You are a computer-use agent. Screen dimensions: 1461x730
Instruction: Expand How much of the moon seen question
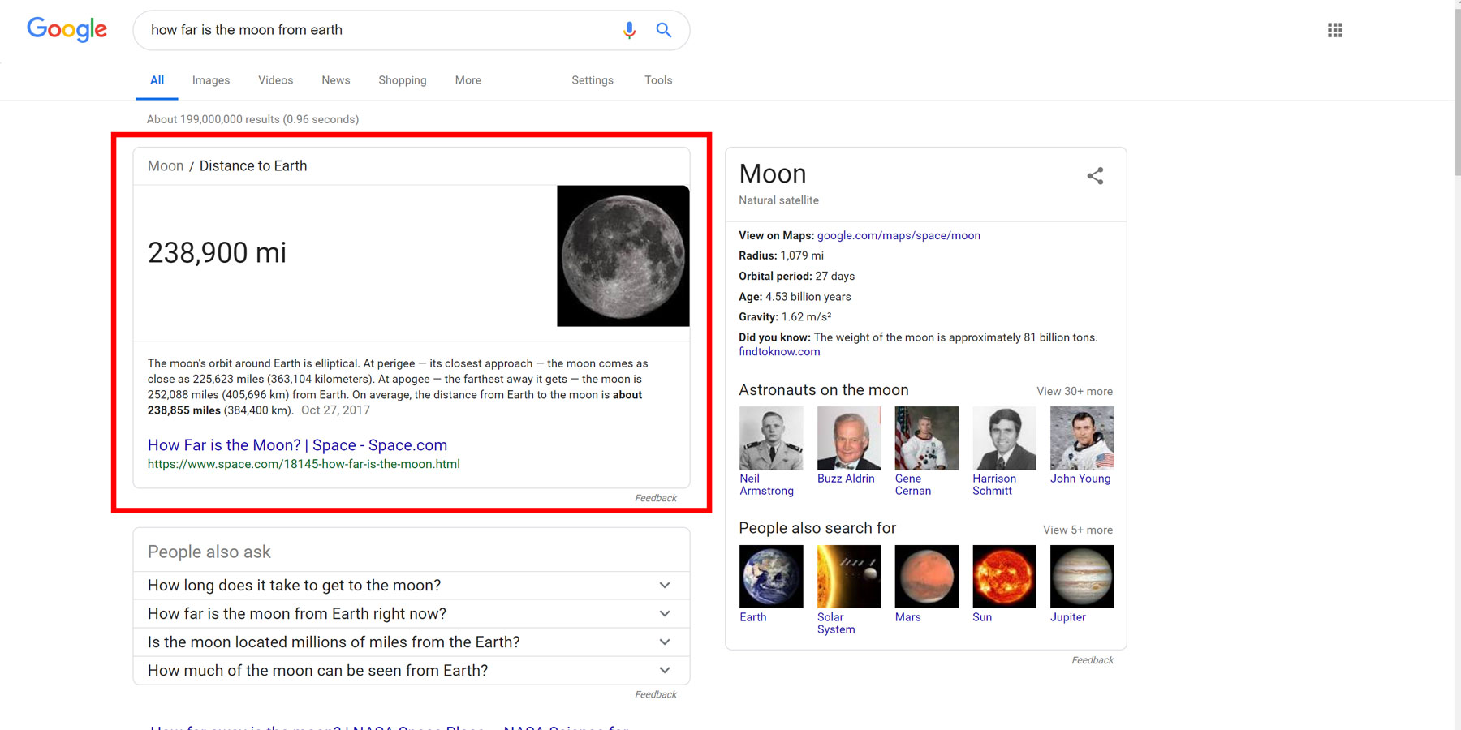412,671
